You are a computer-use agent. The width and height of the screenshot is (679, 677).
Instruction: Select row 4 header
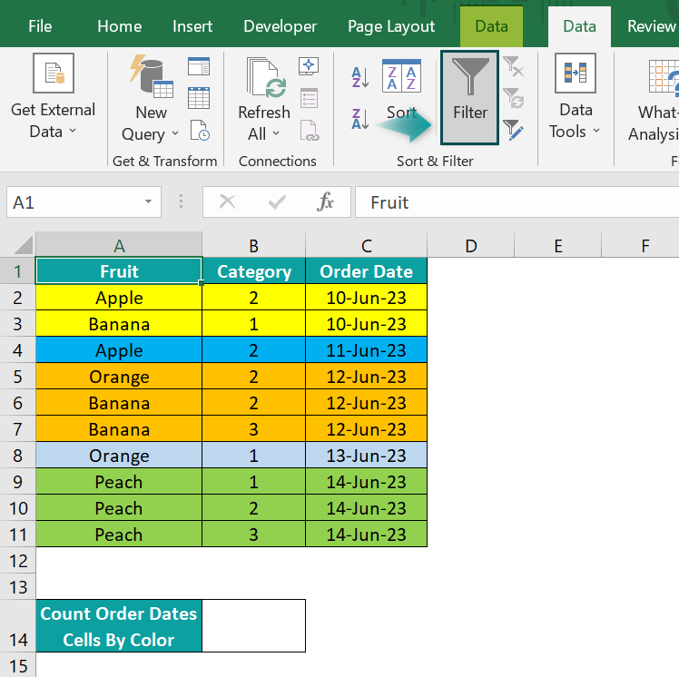tap(17, 350)
